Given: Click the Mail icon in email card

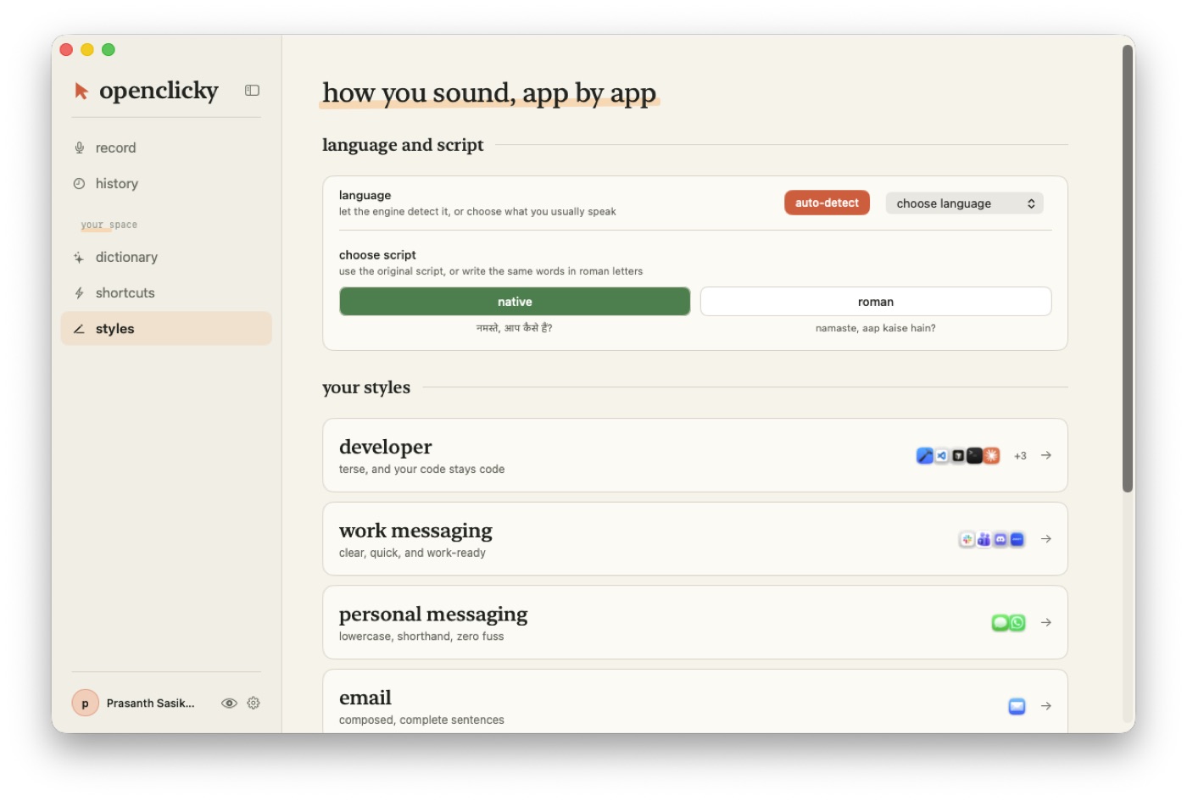Looking at the screenshot, I should (x=1017, y=706).
